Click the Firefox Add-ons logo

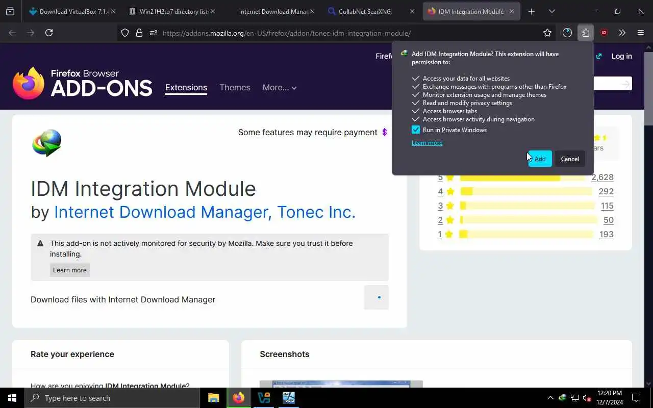point(82,83)
